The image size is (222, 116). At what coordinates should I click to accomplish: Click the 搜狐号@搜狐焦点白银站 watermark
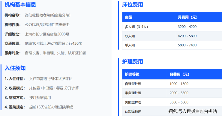pyautogui.click(x=193, y=111)
